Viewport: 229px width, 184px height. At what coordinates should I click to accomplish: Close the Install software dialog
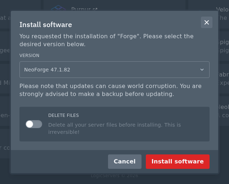207,22
